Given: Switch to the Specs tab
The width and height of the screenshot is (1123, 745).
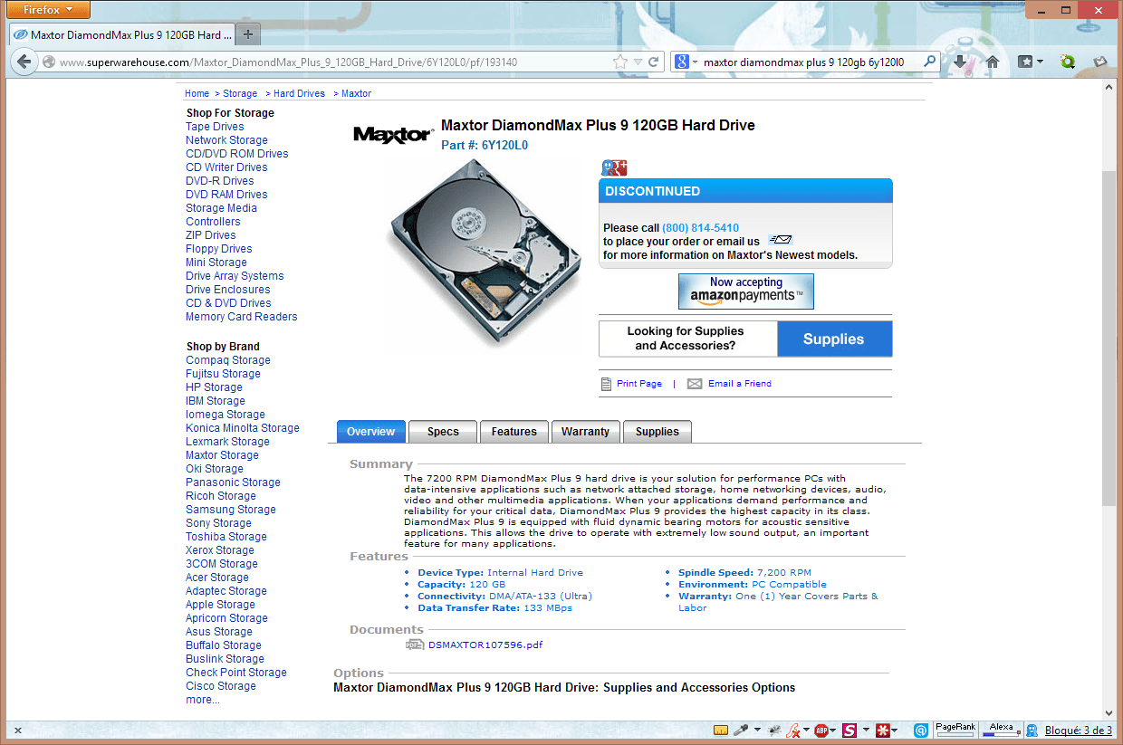Looking at the screenshot, I should click(x=443, y=432).
